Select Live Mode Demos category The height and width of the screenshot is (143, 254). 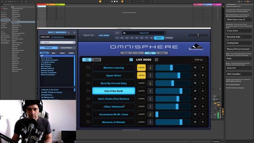click(x=48, y=62)
